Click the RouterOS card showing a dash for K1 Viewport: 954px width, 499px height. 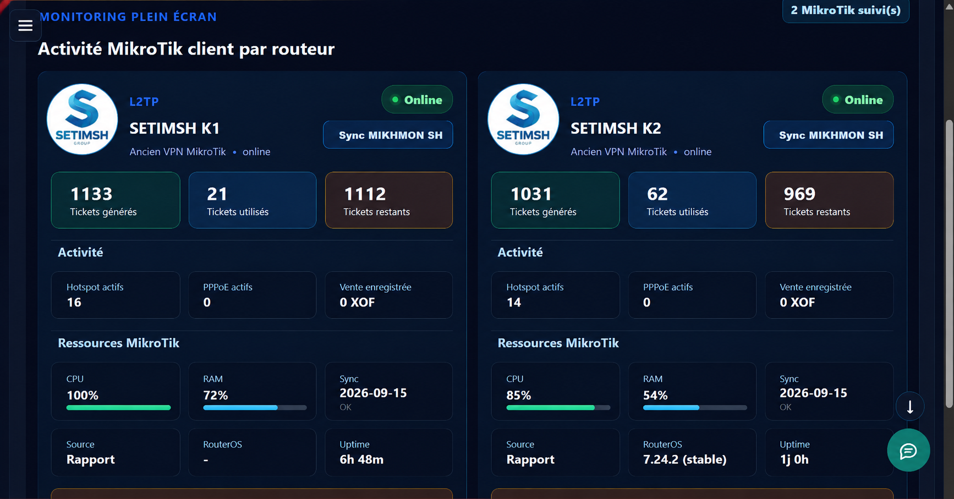point(253,452)
